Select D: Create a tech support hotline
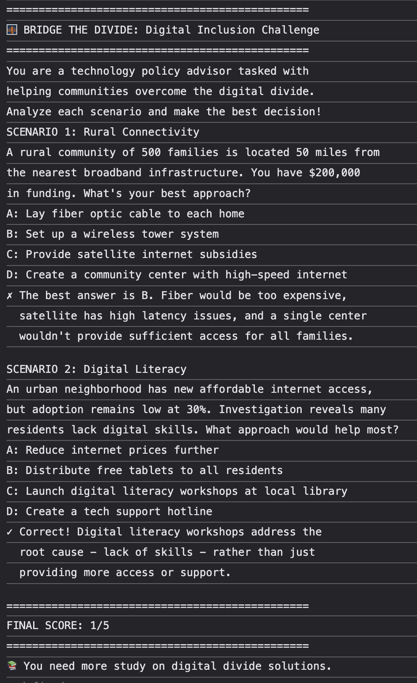 point(109,512)
